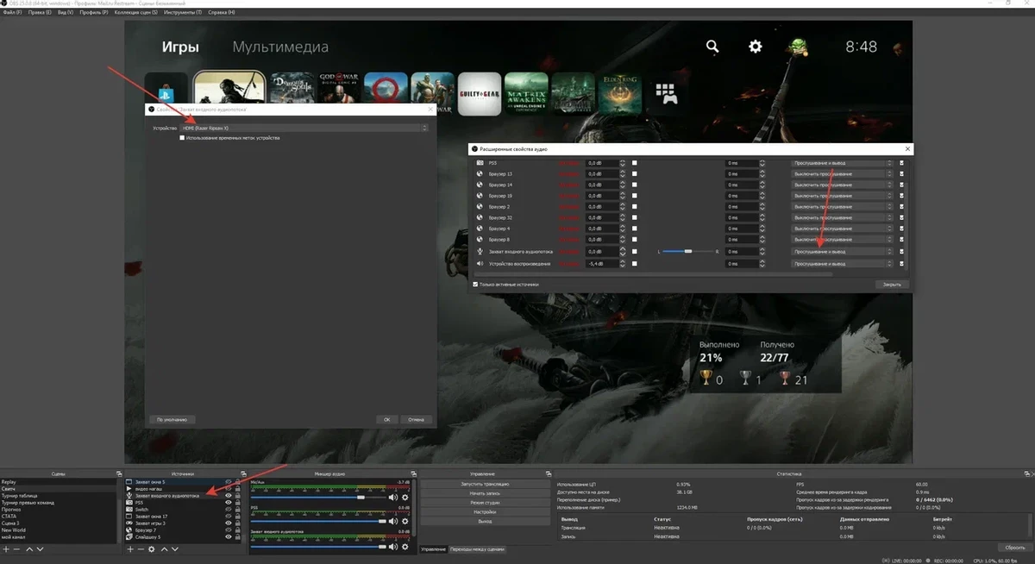
Task: Click the Запустить трансляцию button
Action: [485, 484]
